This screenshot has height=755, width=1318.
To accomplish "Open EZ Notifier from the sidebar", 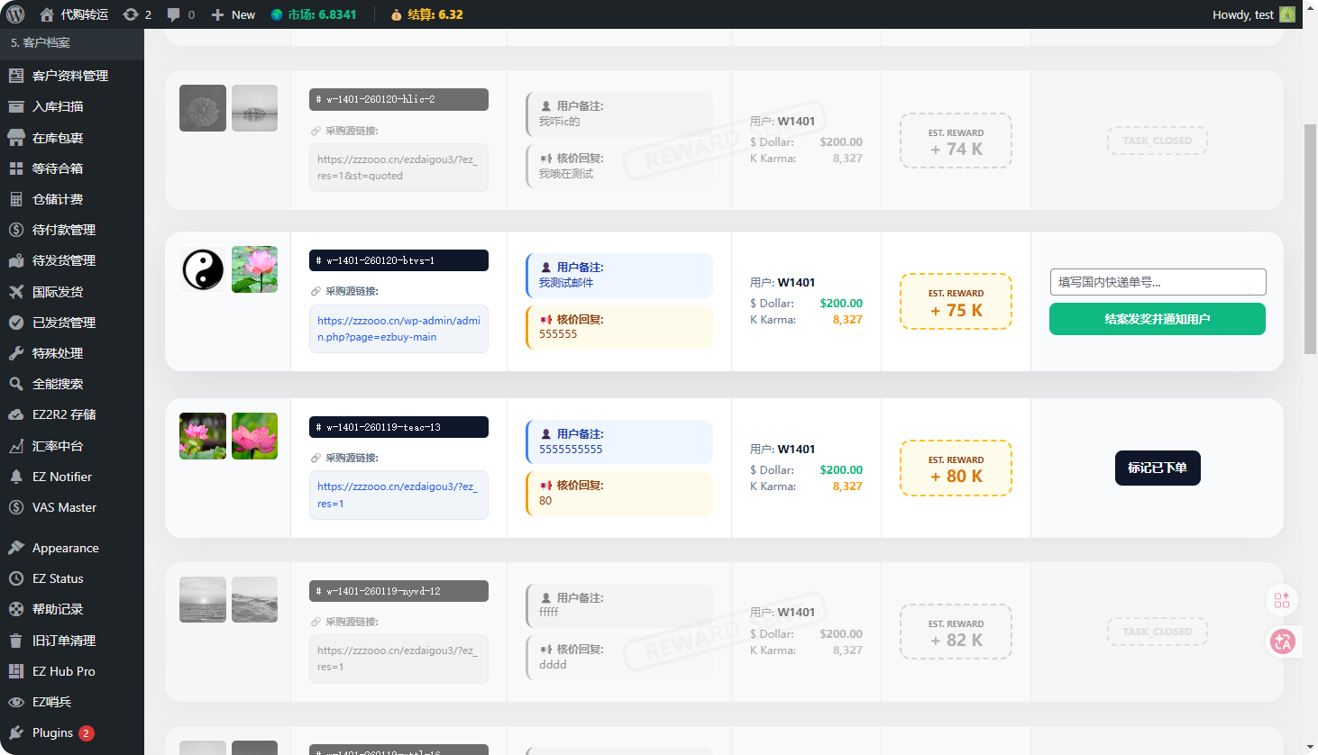I will (61, 477).
